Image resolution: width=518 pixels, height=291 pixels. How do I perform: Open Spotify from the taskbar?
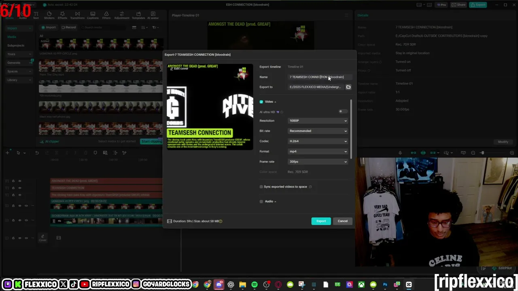coord(254,285)
